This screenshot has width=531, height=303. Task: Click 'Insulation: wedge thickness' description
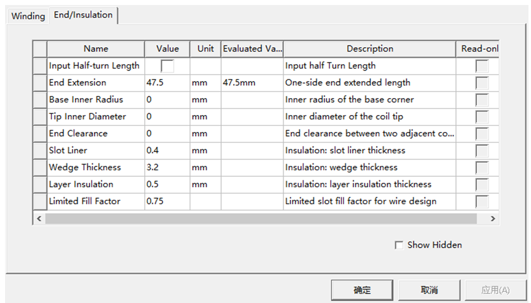(x=370, y=167)
